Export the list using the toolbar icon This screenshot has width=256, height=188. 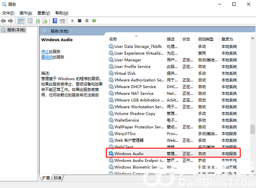point(45,21)
